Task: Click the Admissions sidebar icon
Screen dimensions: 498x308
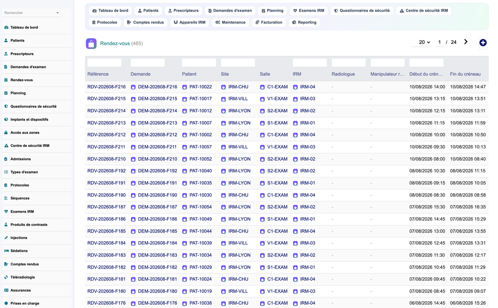Action: [x=6, y=159]
